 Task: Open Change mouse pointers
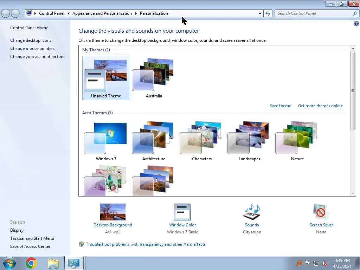[x=32, y=49]
